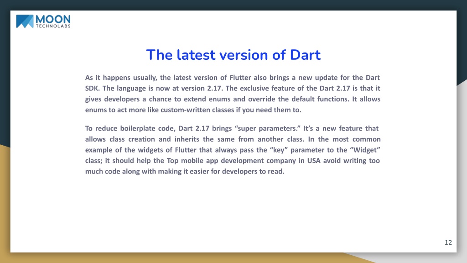Select the heading 'The latest version of Dart'
The width and height of the screenshot is (467, 263).
pos(233,55)
